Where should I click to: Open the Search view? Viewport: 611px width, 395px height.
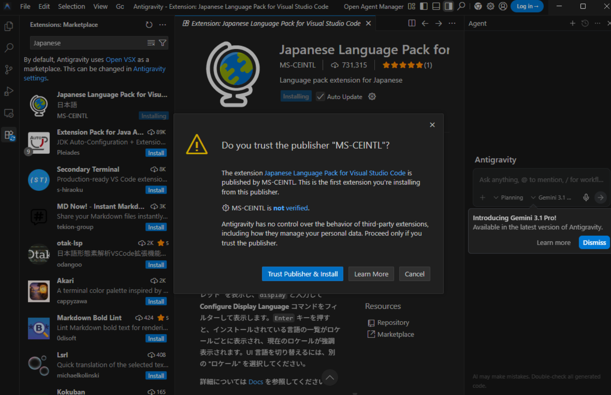[x=9, y=48]
